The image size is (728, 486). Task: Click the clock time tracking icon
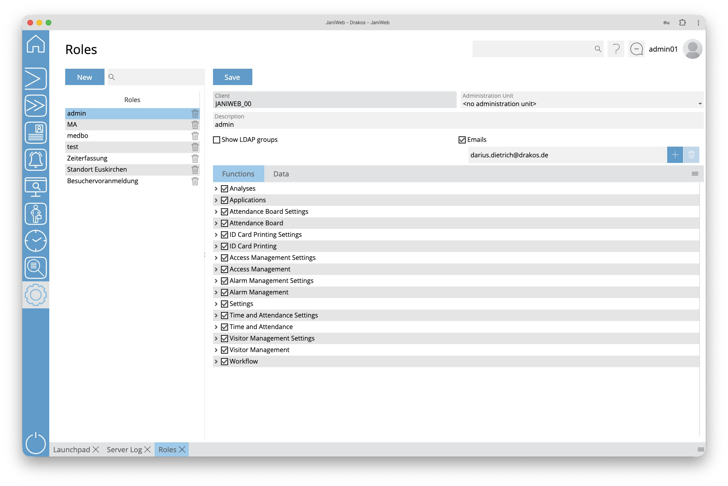tap(35, 241)
